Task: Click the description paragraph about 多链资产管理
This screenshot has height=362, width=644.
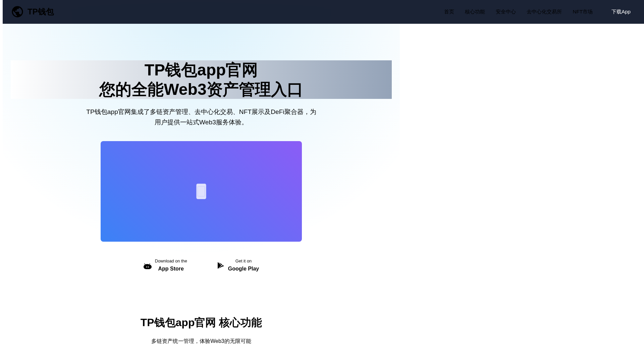Action: [201, 117]
